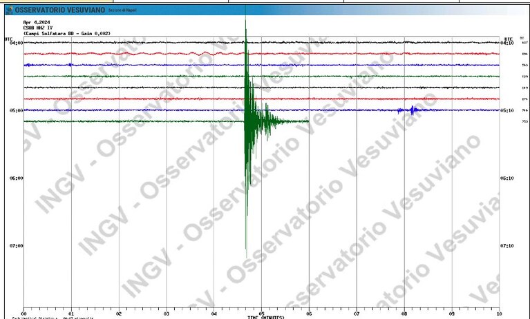This screenshot has width=530, height=319.
Task: Select the station code 'CSOB HHZ IV'
Action: click(x=38, y=28)
